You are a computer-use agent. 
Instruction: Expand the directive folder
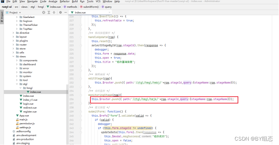[13, 33]
